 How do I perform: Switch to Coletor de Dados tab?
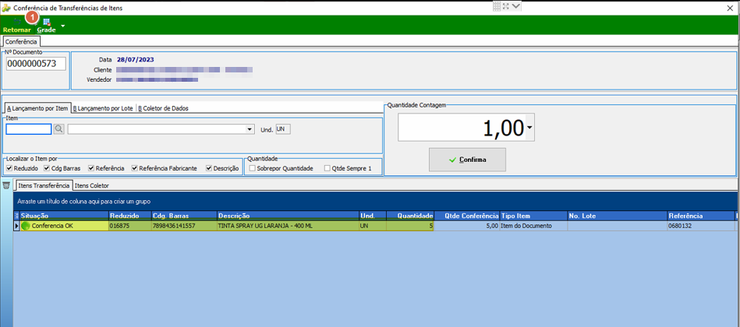coord(163,108)
